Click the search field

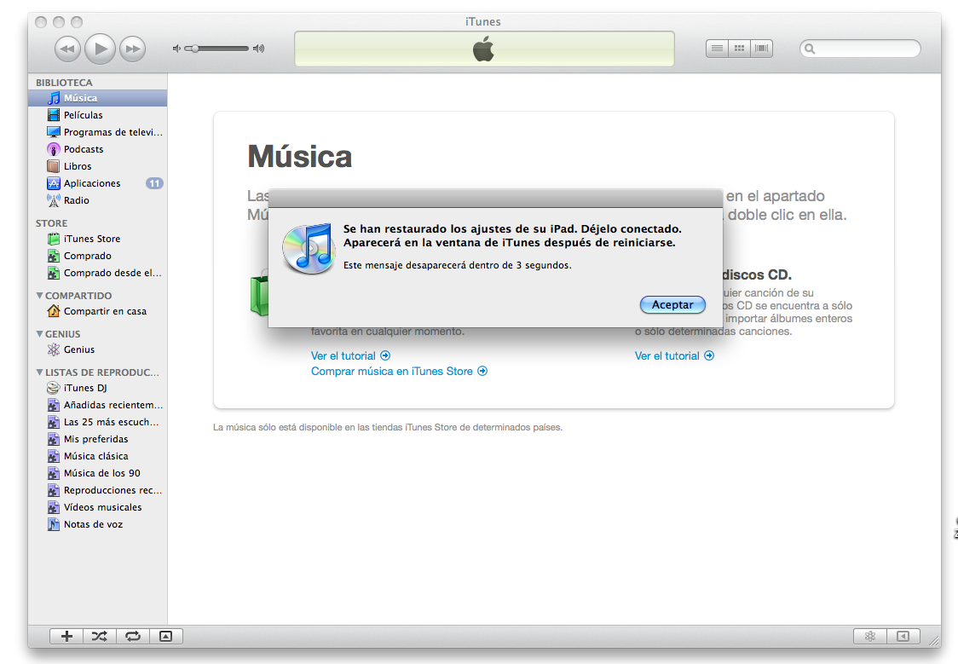(860, 49)
